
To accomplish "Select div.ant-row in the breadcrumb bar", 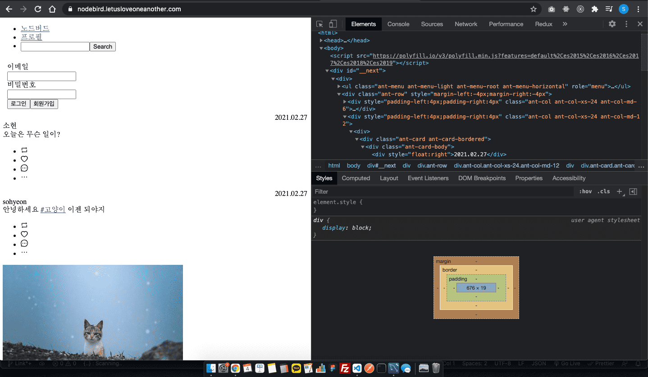I will (x=432, y=166).
